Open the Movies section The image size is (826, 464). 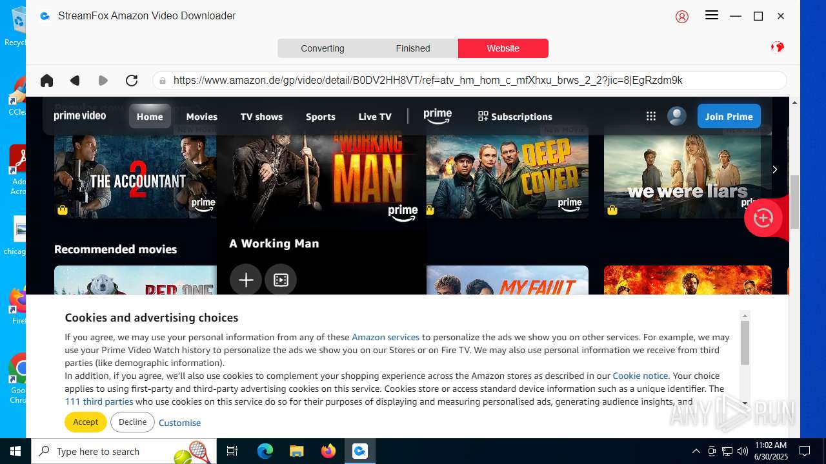point(202,117)
